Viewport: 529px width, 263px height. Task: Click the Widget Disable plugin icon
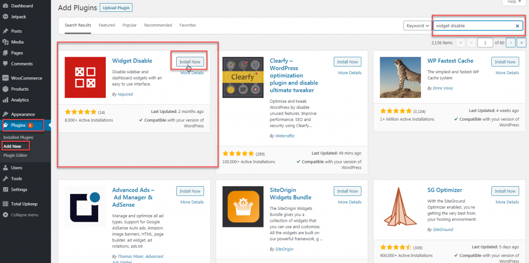tap(85, 77)
